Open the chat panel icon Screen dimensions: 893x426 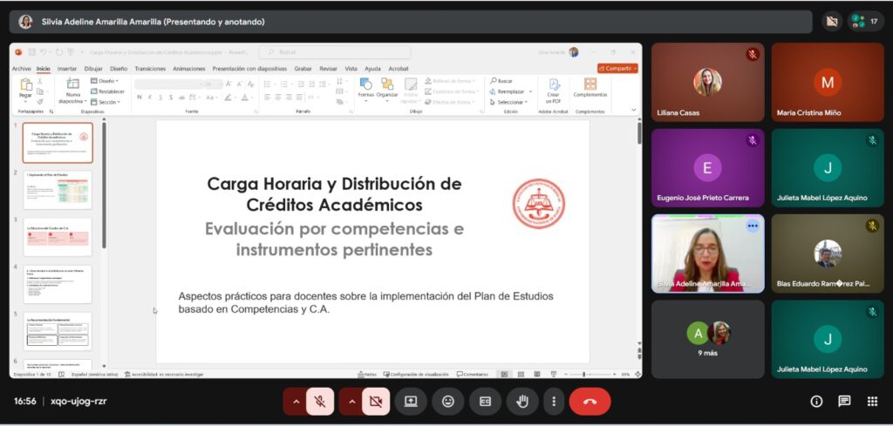[x=844, y=402]
